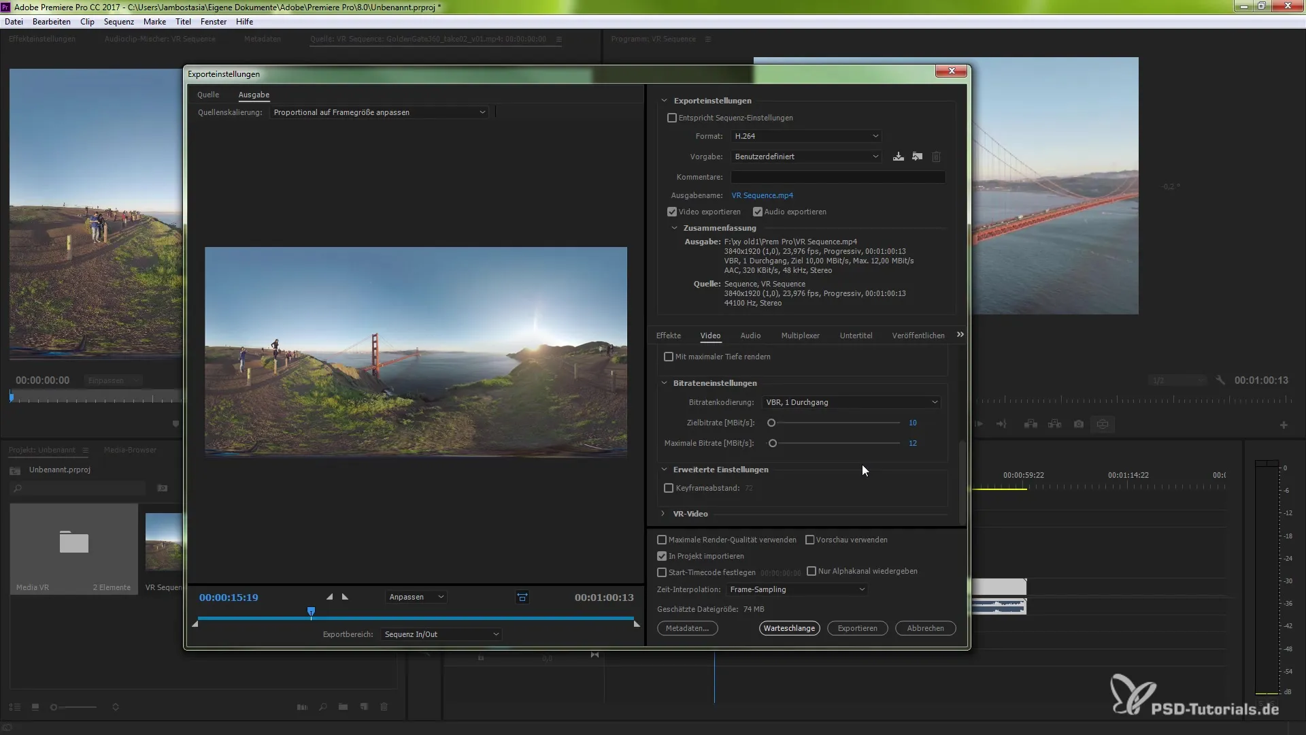The width and height of the screenshot is (1306, 735).
Task: Click the set in point triangle in export preview
Action: pos(330,597)
